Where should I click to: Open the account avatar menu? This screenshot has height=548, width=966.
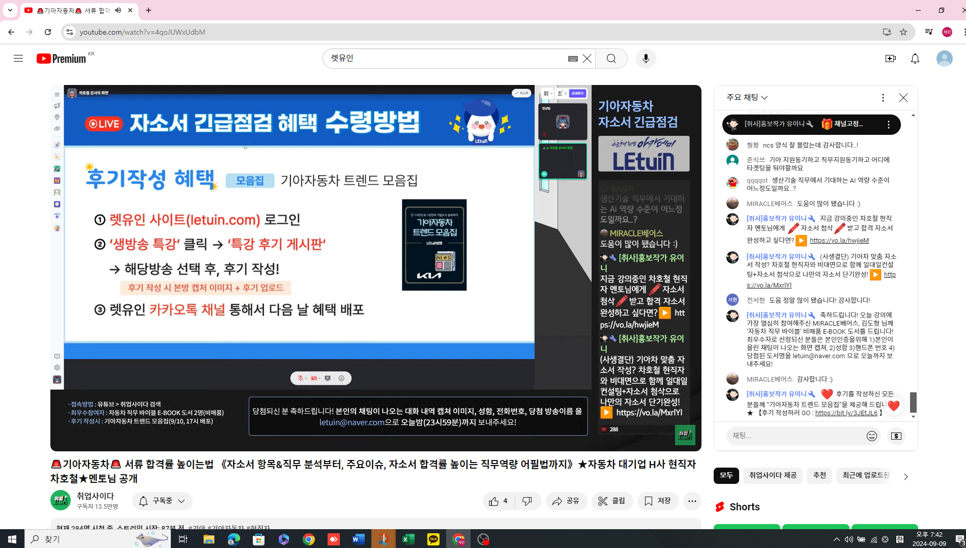click(x=945, y=59)
